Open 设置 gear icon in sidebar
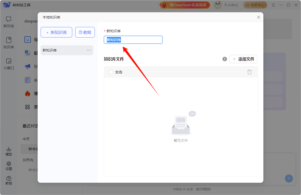 tap(9, 164)
